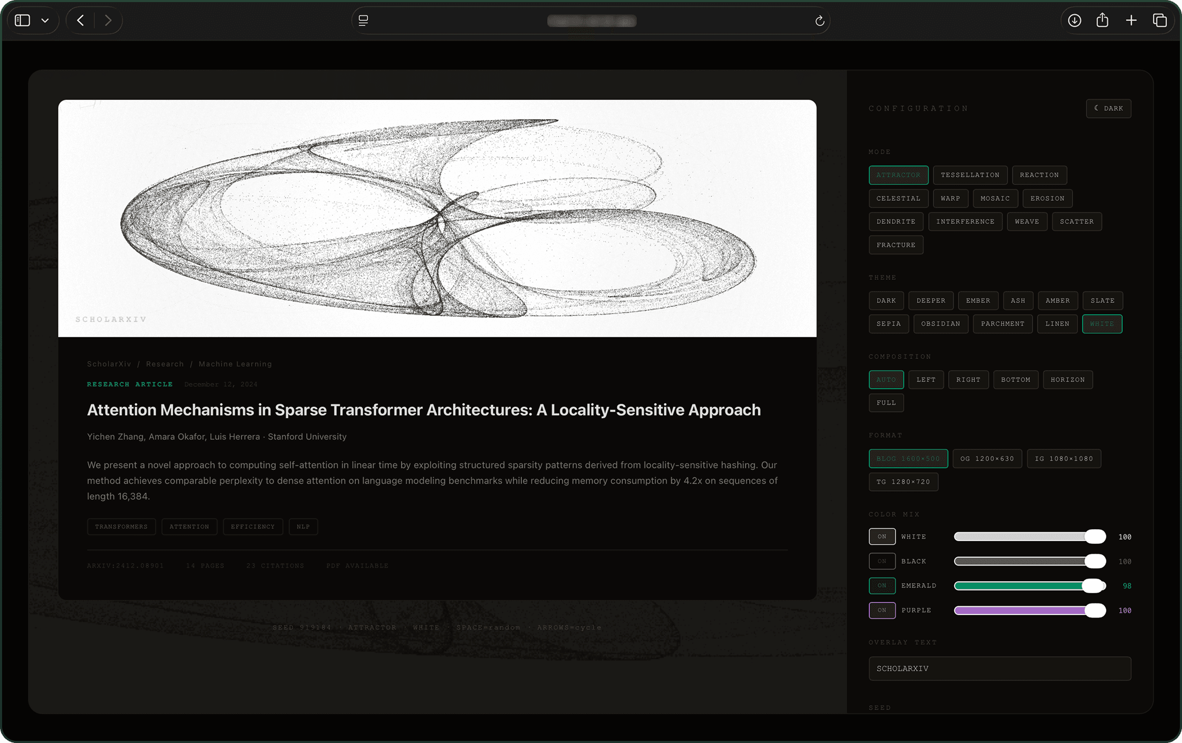Choose the DENDRITE mode
The image size is (1182, 743).
[x=896, y=222]
